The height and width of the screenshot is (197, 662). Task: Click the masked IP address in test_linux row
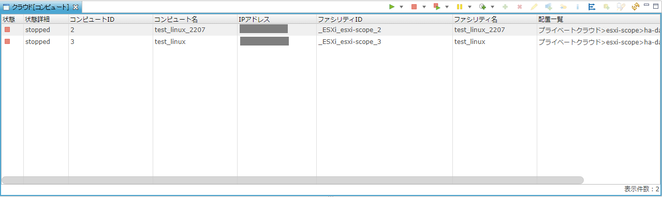(x=264, y=41)
